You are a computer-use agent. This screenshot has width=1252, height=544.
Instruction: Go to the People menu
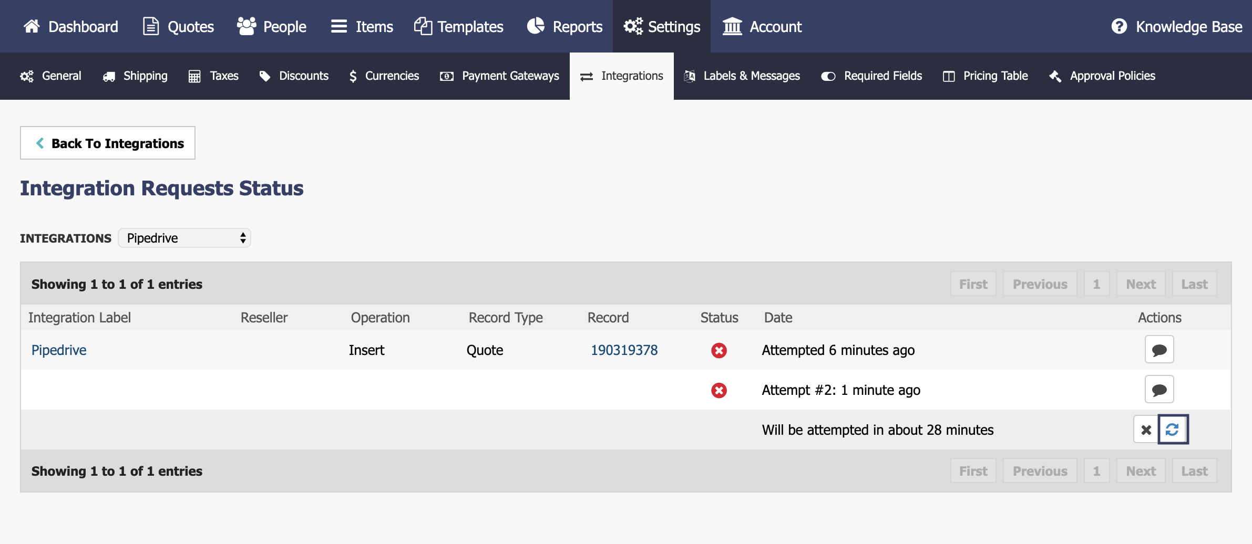[x=272, y=26]
